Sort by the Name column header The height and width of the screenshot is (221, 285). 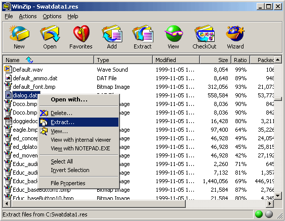pos(49,60)
